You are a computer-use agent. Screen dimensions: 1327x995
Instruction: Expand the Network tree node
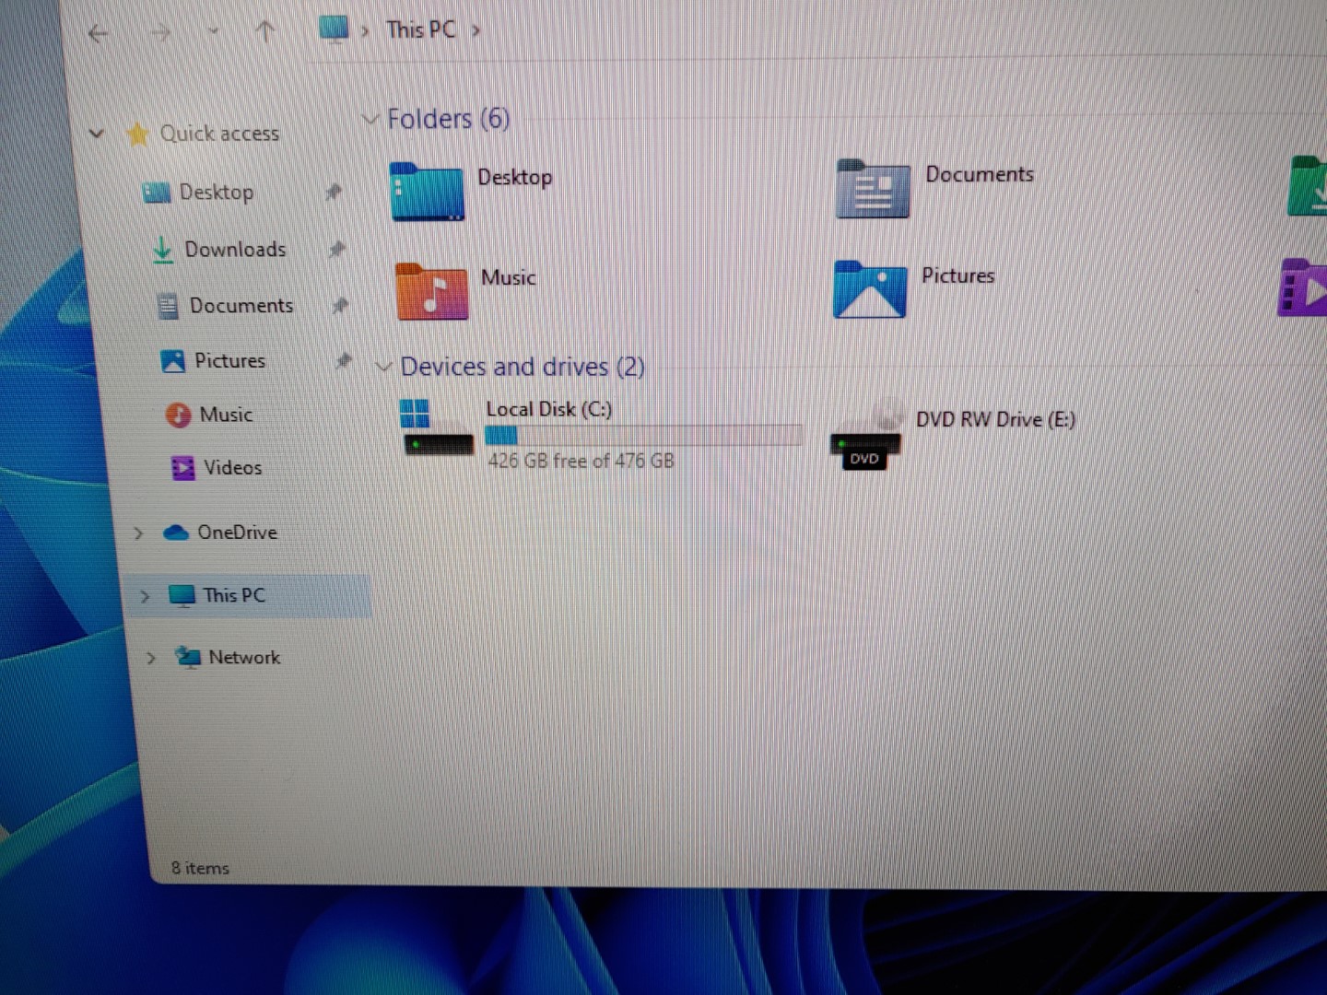151,658
